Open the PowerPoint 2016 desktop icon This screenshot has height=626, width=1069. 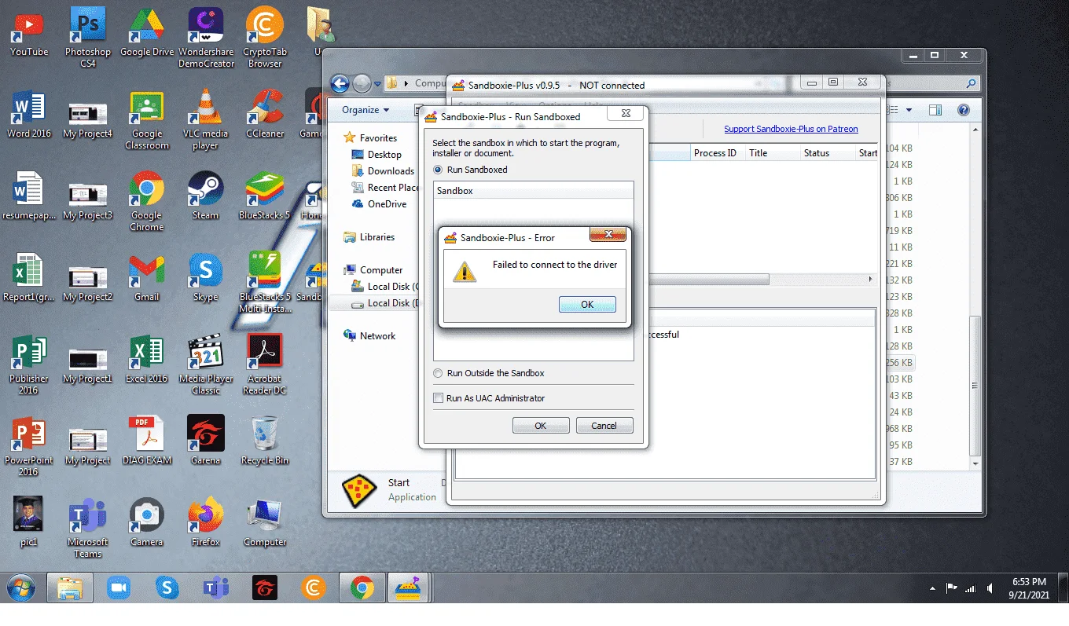point(29,446)
